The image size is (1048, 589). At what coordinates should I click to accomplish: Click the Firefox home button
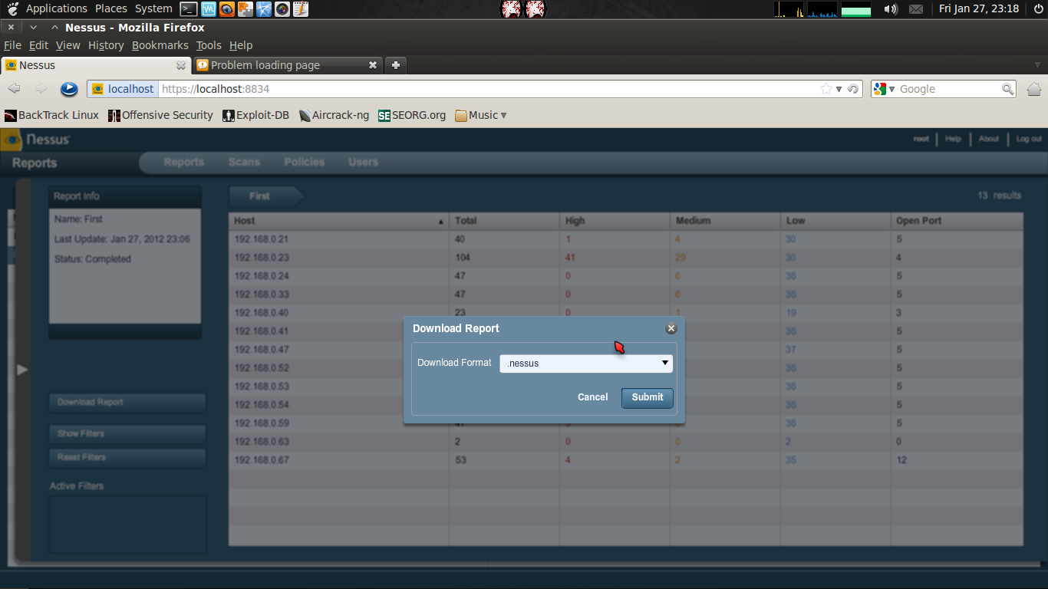pyautogui.click(x=1033, y=89)
